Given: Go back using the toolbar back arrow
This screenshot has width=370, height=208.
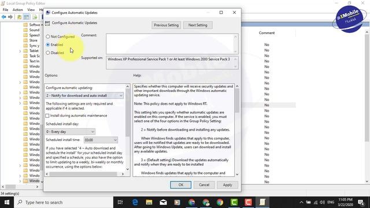Looking at the screenshot, I should tap(4, 17).
